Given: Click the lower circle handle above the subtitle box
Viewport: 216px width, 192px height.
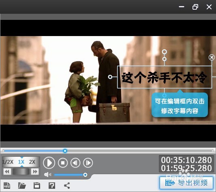Looking at the screenshot, I should [165, 59].
